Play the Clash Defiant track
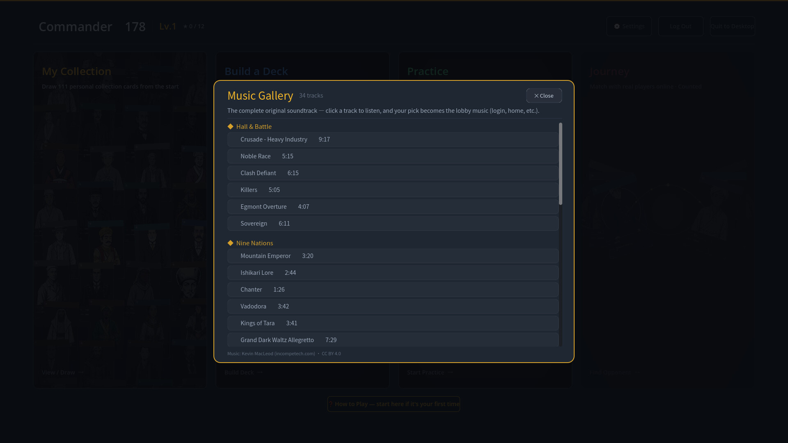 tap(393, 173)
